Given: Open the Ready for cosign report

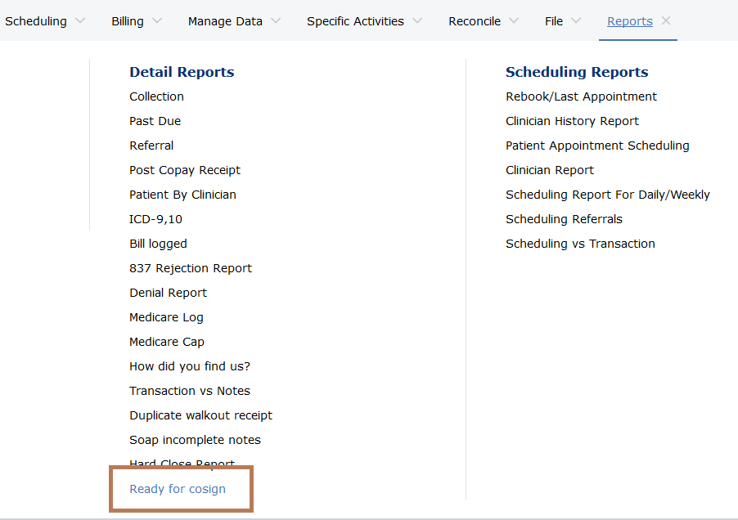Looking at the screenshot, I should coord(178,489).
